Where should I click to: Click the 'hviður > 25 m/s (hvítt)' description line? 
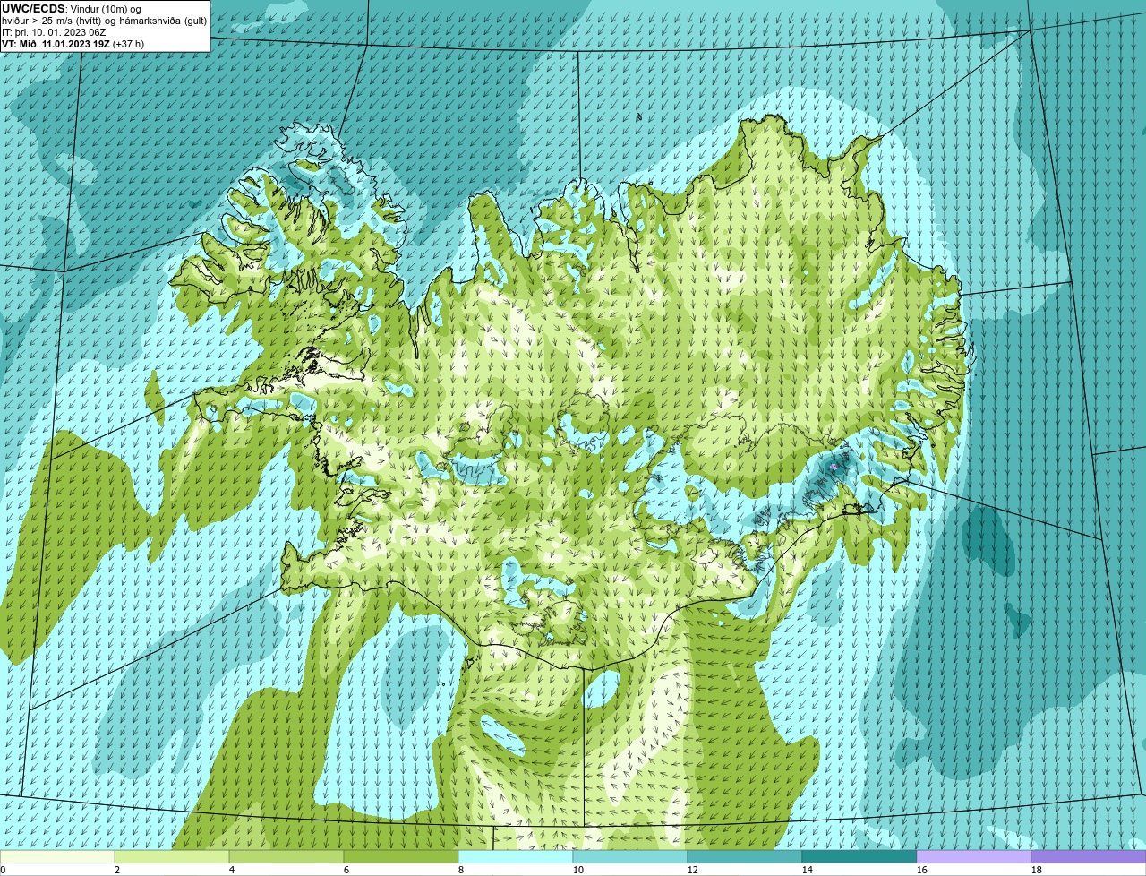point(105,20)
